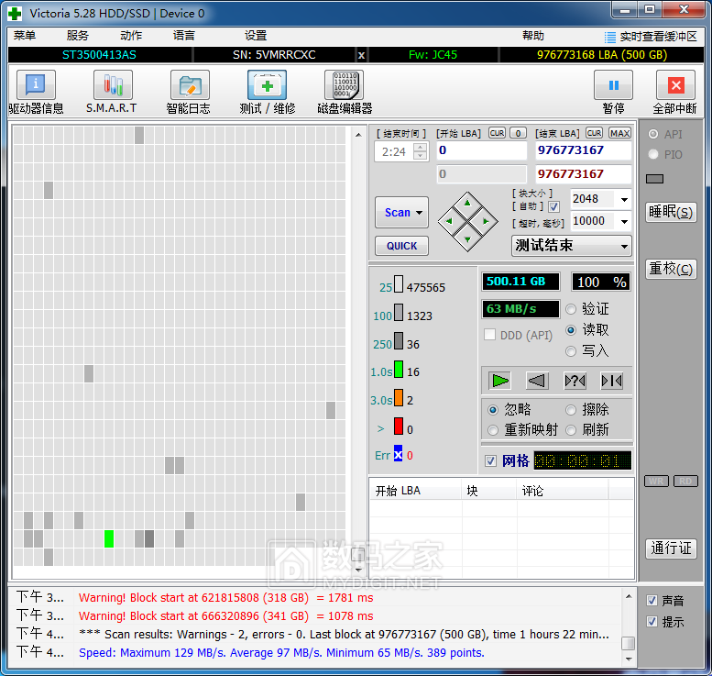
Task: Enable the DDD (API) checkbox
Action: (x=489, y=335)
